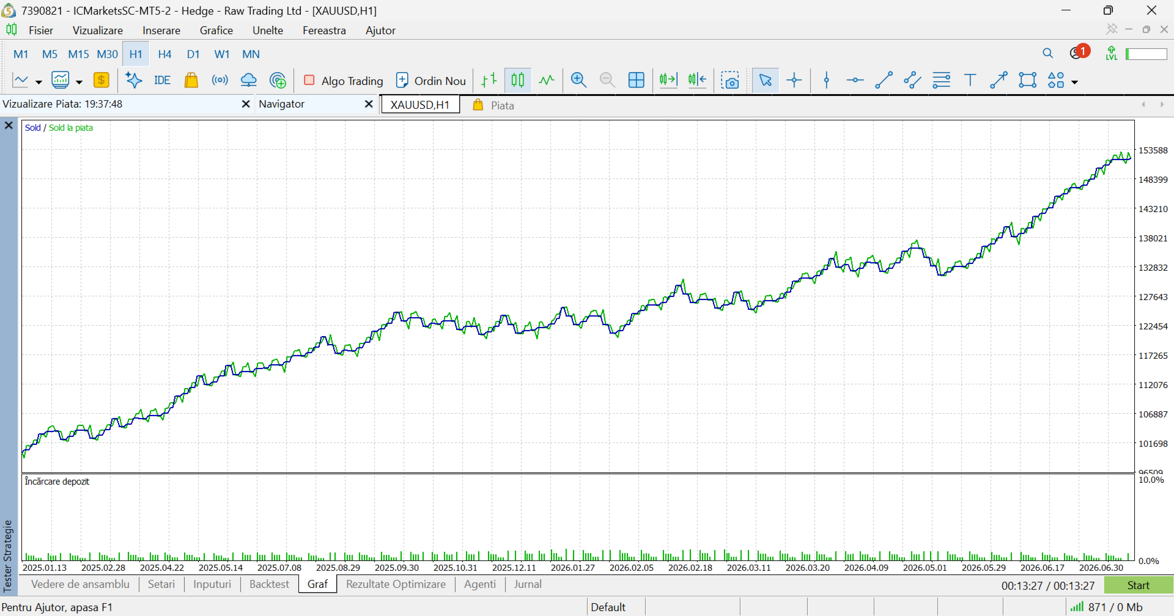The width and height of the screenshot is (1174, 616).
Task: Open the Fisier menu
Action: click(41, 31)
